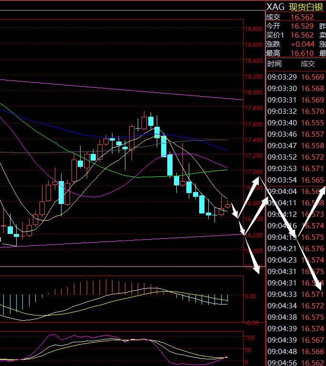
Task: Click the 18.200 price axis label
Action: point(254,76)
